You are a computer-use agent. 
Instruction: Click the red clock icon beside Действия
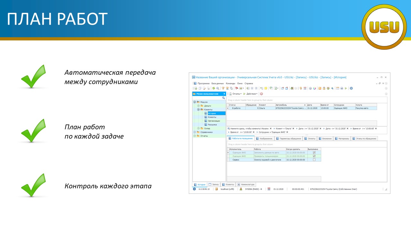point(261,94)
